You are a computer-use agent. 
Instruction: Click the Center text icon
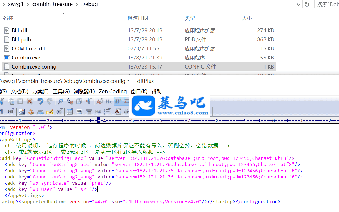(x=79, y=112)
